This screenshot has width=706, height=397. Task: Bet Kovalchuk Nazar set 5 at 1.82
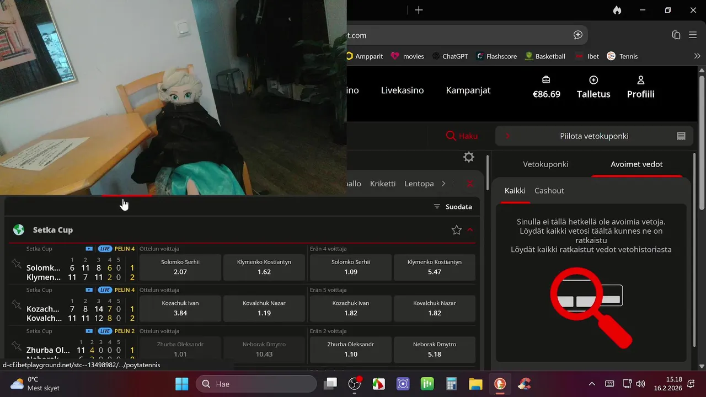pos(435,308)
